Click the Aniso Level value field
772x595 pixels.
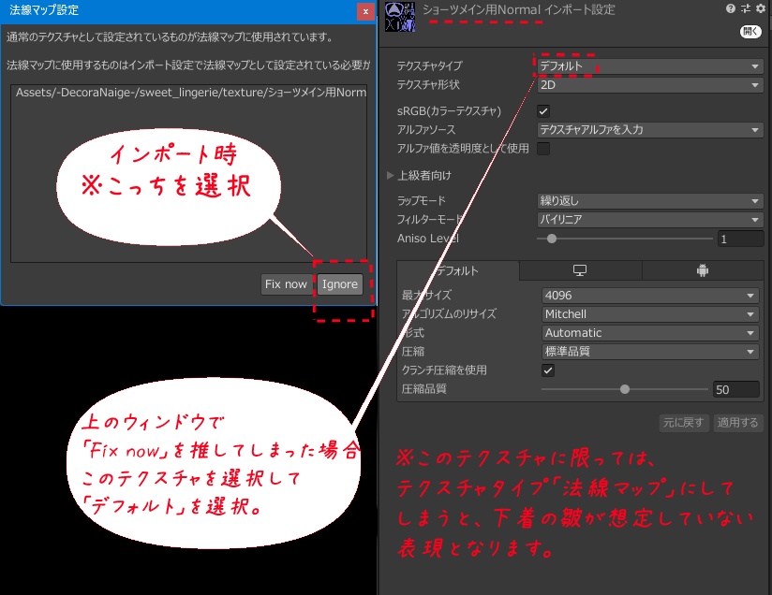point(740,239)
